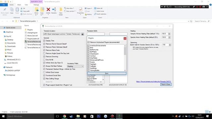Open address bar history dropdown arrow

(x=188, y=21)
